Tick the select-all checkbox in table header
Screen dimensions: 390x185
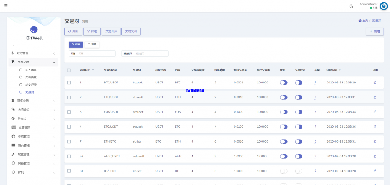69,70
